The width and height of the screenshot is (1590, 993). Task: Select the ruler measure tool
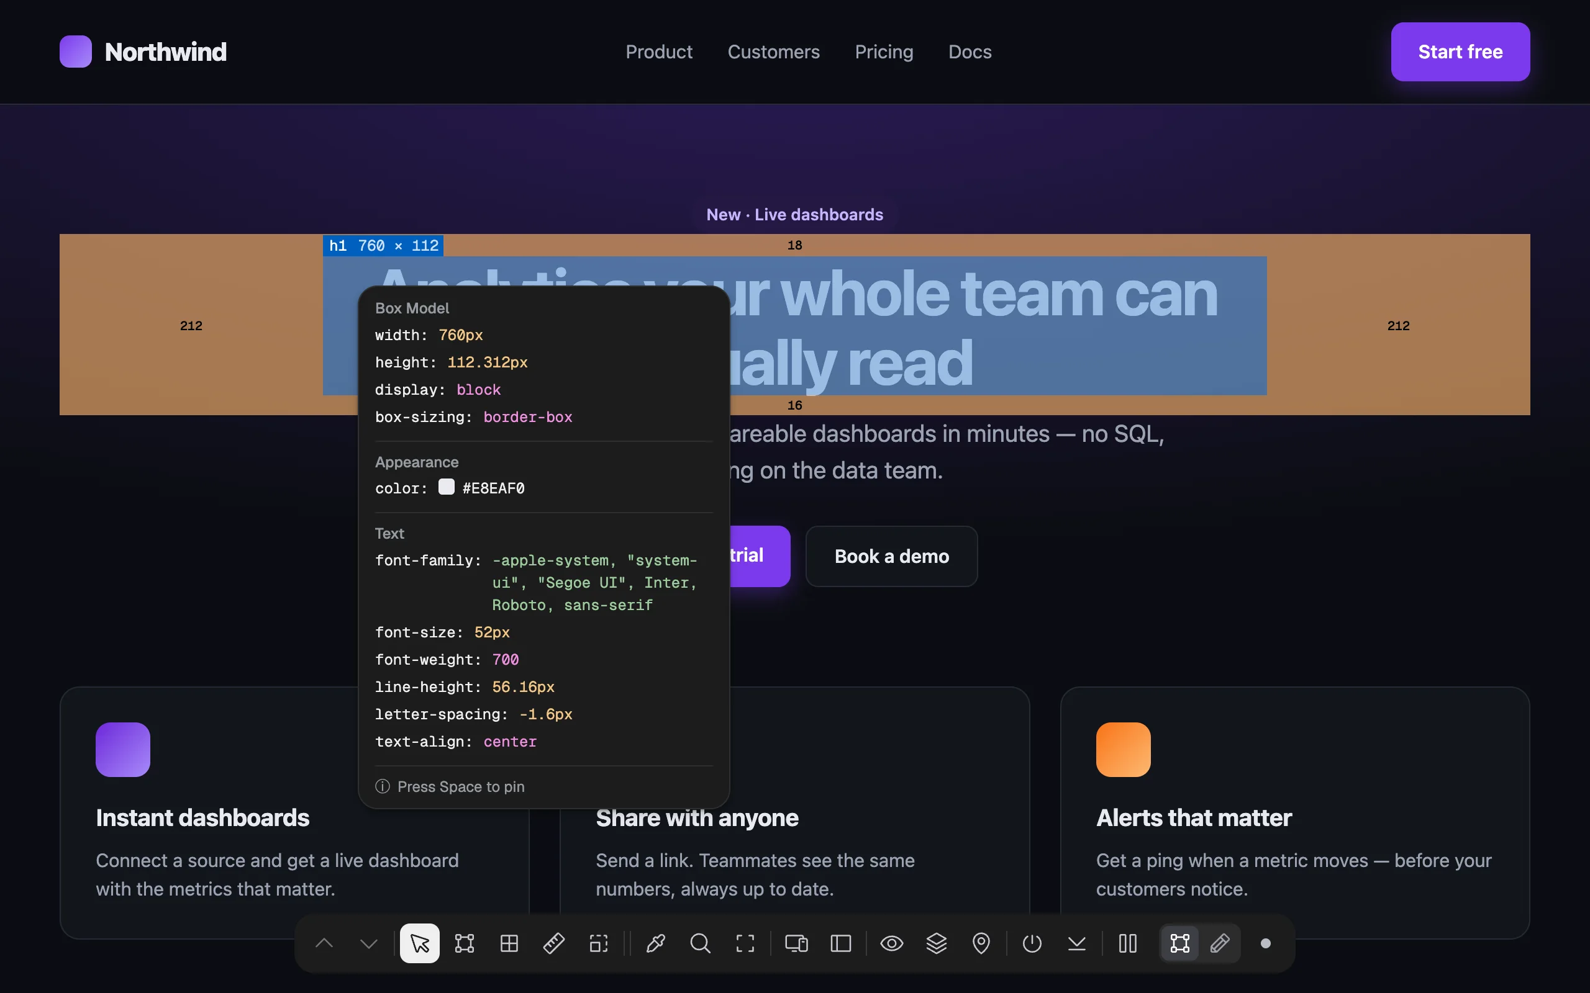[x=554, y=943]
